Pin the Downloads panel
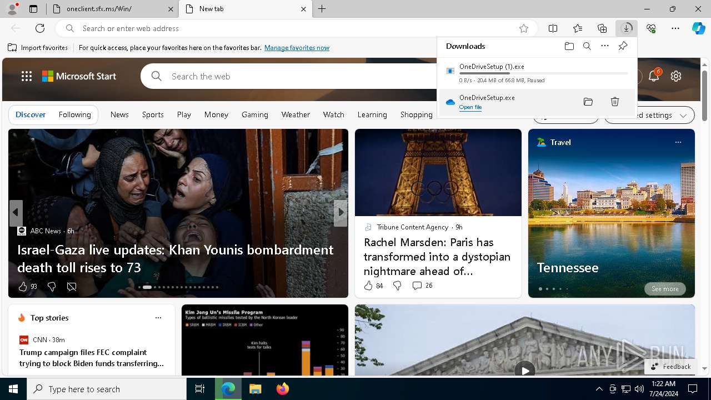Screen dimensions: 711x400 pos(623,46)
